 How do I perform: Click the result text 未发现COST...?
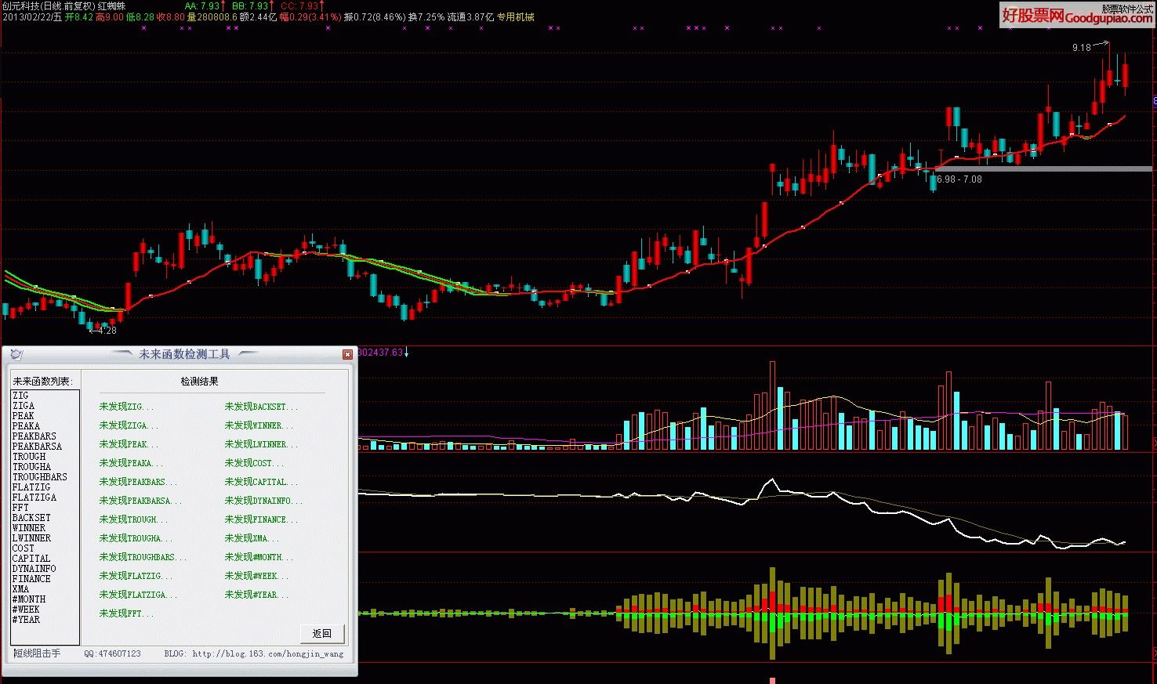pos(254,463)
